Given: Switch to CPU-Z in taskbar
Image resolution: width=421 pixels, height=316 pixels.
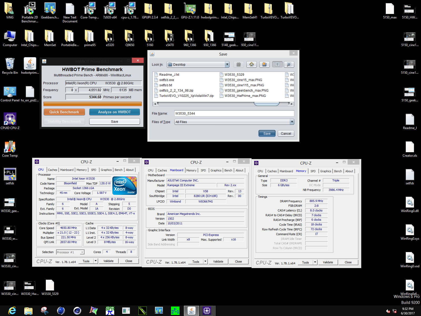Looking at the screenshot, I should click(x=207, y=311).
